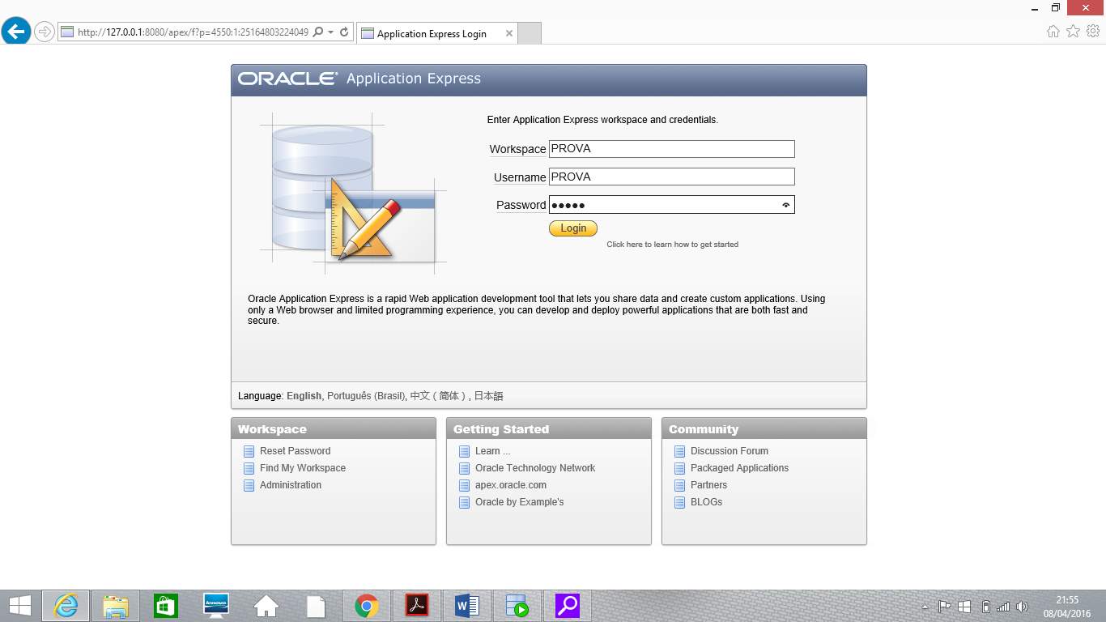Switch language to Japanese
The width and height of the screenshot is (1106, 622).
(488, 396)
